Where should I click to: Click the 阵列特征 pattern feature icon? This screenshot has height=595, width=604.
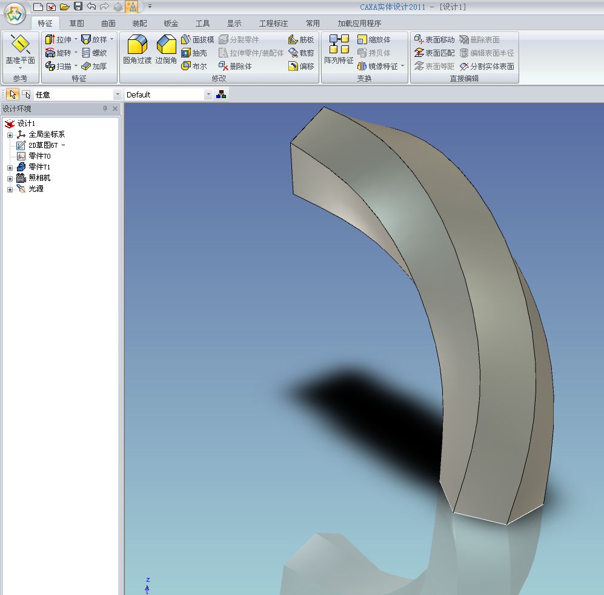[x=339, y=45]
